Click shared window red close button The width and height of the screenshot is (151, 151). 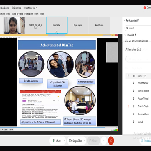(x=116, y=35)
